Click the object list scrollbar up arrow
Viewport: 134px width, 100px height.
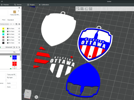click(x=21, y=52)
